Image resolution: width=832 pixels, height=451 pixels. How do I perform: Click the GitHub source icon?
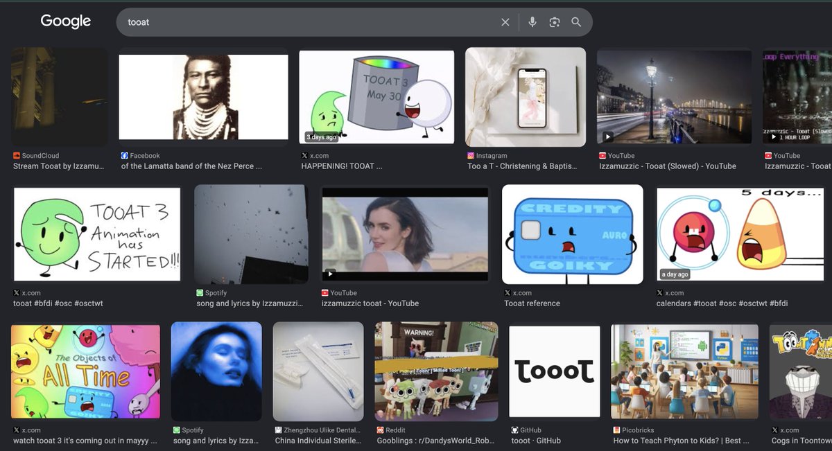pos(514,430)
